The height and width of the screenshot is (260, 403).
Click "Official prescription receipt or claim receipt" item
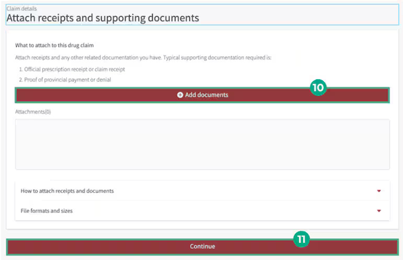pos(74,69)
